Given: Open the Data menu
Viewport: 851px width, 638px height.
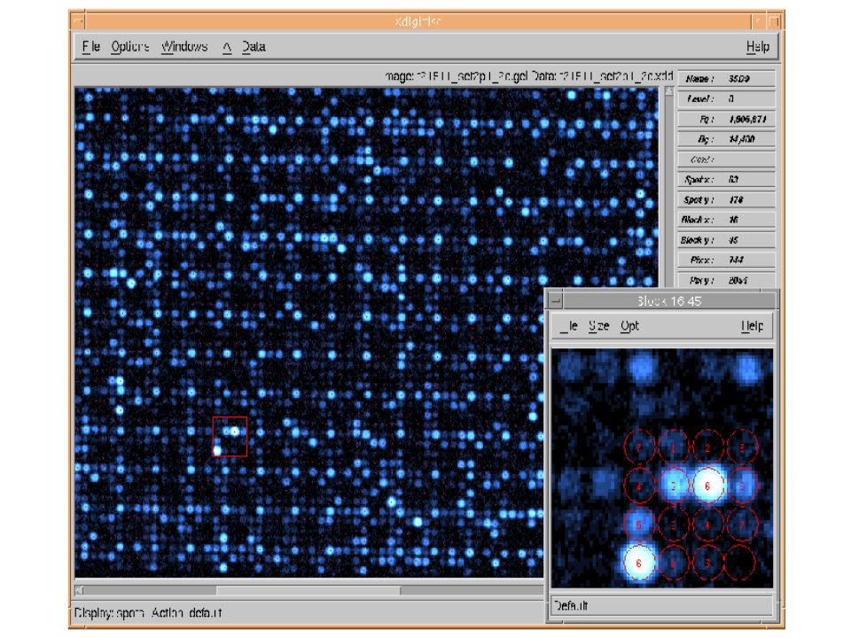Looking at the screenshot, I should point(254,47).
